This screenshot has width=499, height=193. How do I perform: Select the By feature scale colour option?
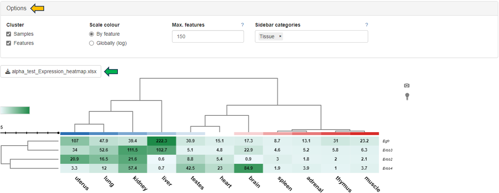coord(92,34)
